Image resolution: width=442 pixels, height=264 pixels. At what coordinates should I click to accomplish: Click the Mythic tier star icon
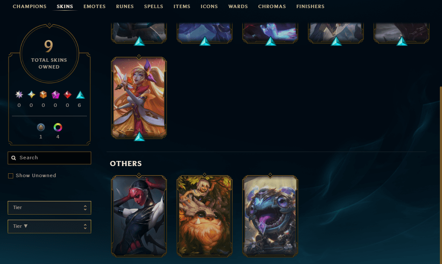pos(31,95)
